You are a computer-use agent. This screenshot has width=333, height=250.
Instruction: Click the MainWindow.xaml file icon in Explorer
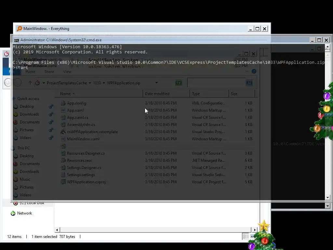[x=63, y=139]
